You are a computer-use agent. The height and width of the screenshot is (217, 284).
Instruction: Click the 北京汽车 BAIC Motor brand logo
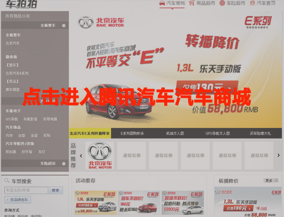tap(100, 156)
